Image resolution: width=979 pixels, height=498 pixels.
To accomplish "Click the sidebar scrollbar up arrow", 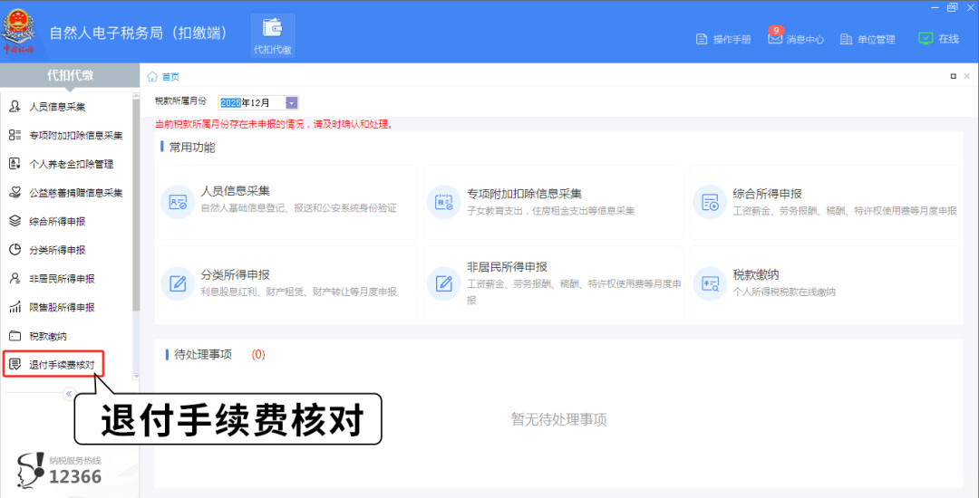I will 136,97.
